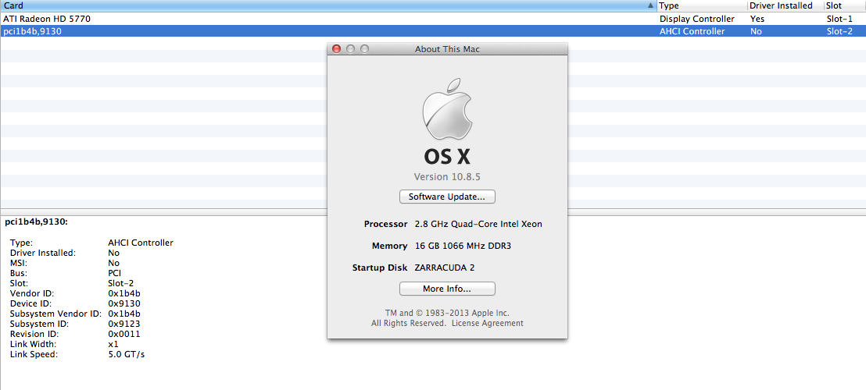Screen dimensions: 866x390
Task: Click the Yes driver installed cell
Action: coord(757,19)
